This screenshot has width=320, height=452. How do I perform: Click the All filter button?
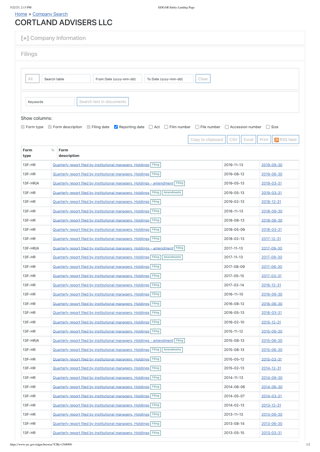pyautogui.click(x=32, y=79)
